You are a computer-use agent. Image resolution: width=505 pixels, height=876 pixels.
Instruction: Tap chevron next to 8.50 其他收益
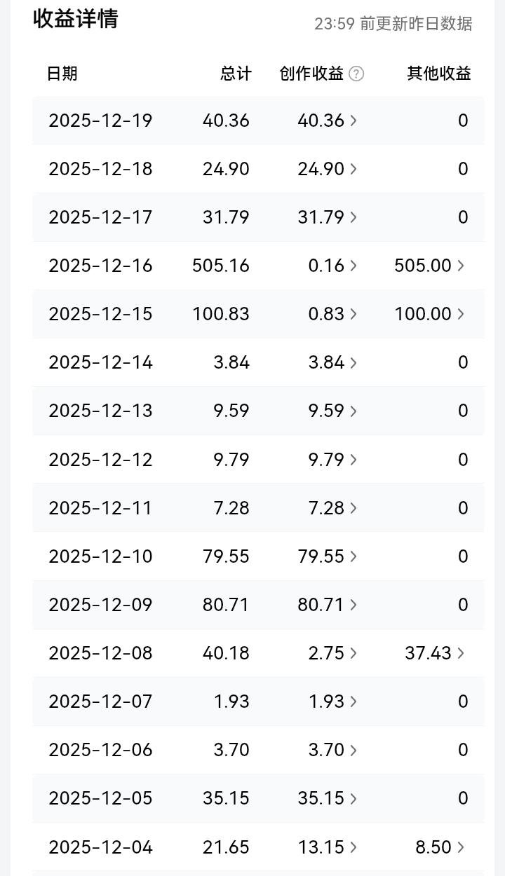pos(461,847)
